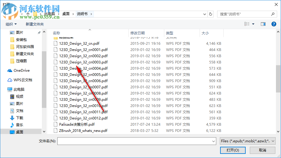Screen dimensions: 281x158
Task: Click the file icon of 123D_Design_32_cn0009.pdf
Action: click(56, 100)
